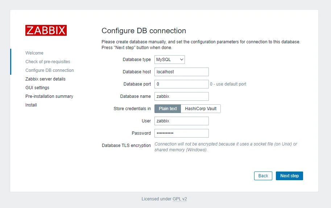Select Pre-installation summary step
This screenshot has width=331, height=208.
coord(49,96)
